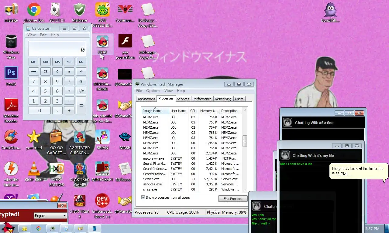The image size is (389, 233).
Task: Click calculator 1/x reciprocal button
Action: 81,91
